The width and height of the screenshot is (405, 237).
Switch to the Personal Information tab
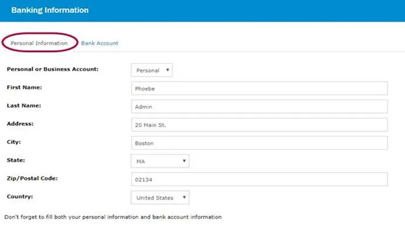39,43
